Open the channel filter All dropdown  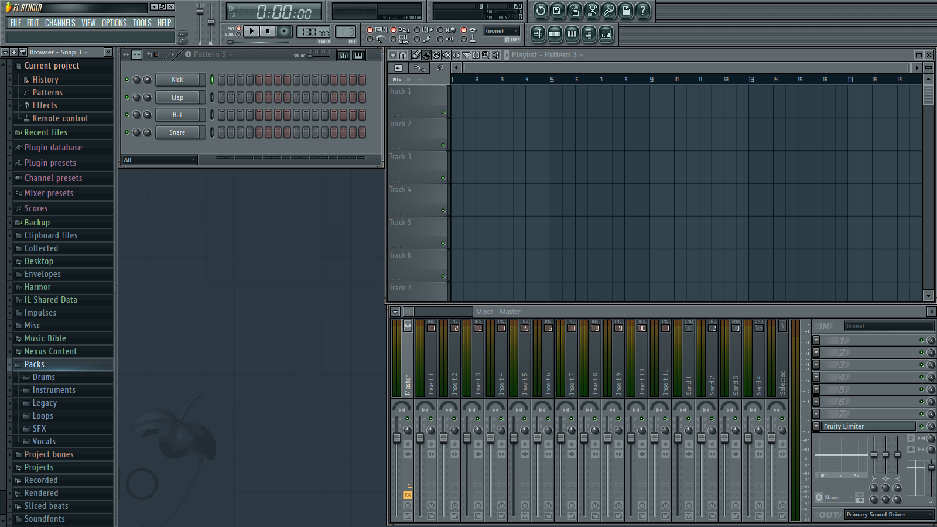[159, 159]
